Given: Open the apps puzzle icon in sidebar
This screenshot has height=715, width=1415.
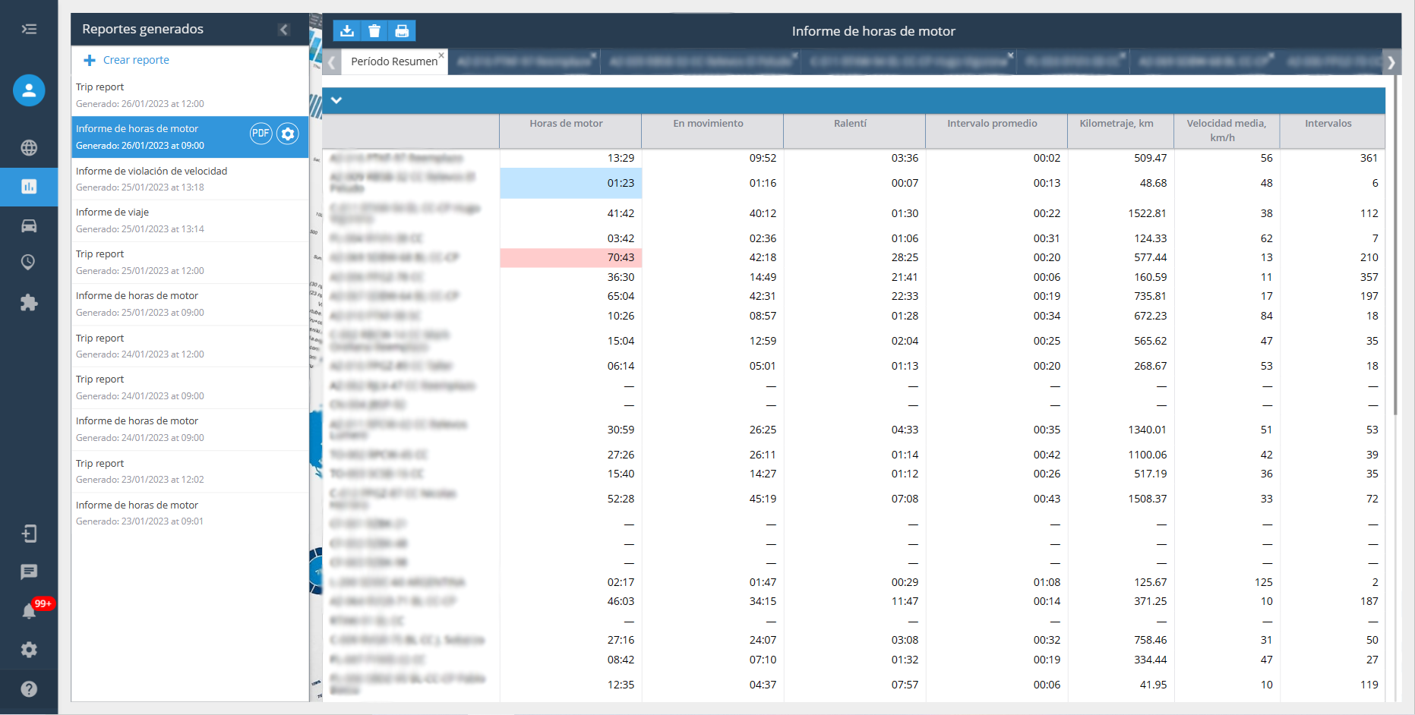Looking at the screenshot, I should coord(28,302).
